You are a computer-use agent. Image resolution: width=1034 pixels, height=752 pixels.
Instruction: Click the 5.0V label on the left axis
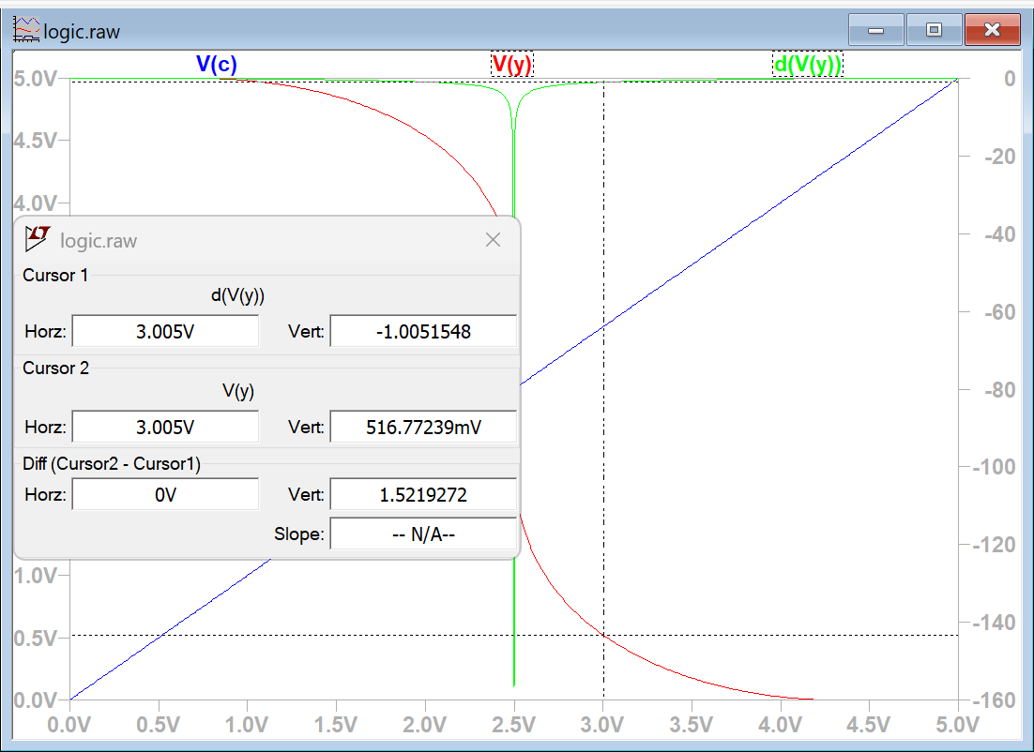coord(35,79)
